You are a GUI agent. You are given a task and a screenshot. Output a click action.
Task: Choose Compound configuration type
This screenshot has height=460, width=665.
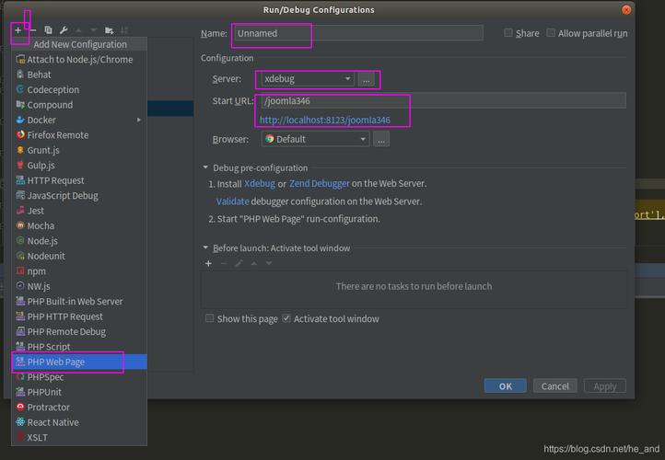79,105
